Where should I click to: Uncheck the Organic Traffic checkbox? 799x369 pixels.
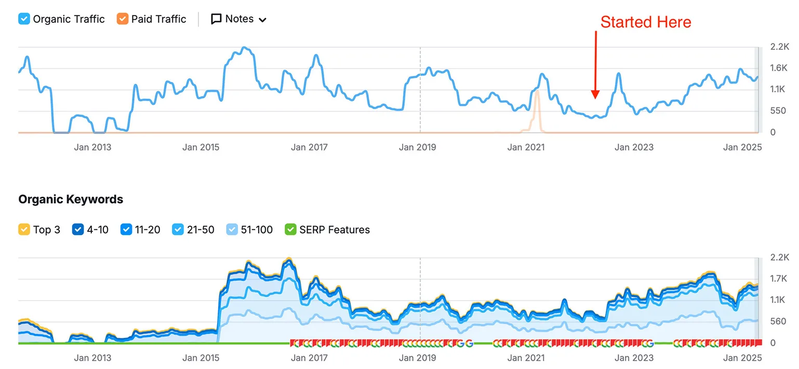pyautogui.click(x=23, y=19)
